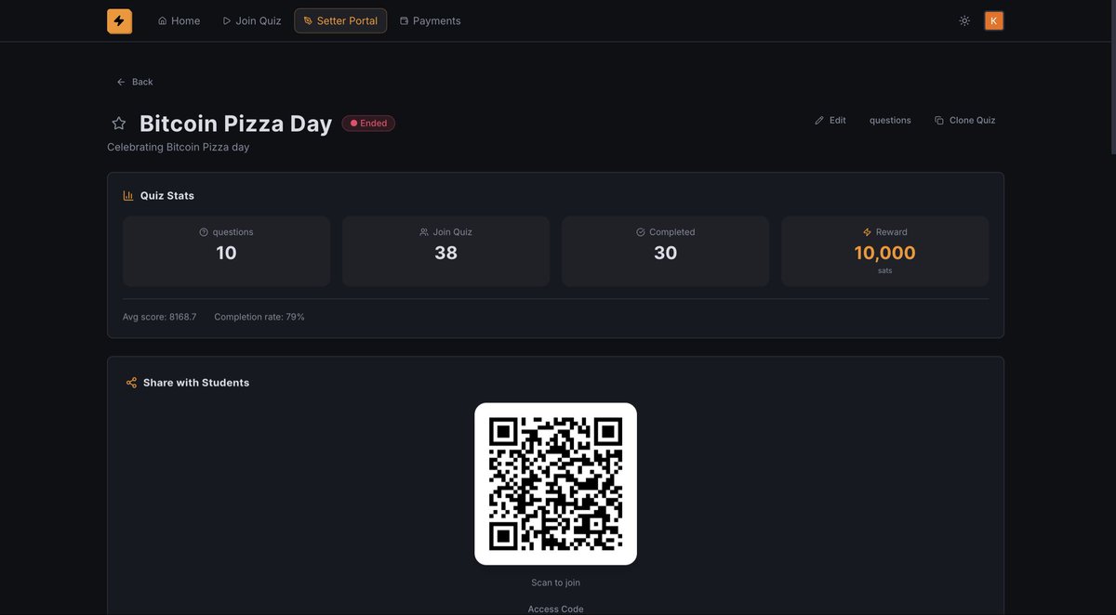Open the Home nav item
The image size is (1116, 615).
coord(179,20)
